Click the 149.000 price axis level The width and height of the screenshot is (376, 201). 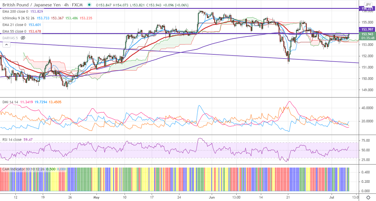(x=368, y=90)
